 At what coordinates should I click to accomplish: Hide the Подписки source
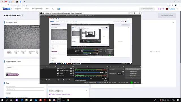[71, 75]
